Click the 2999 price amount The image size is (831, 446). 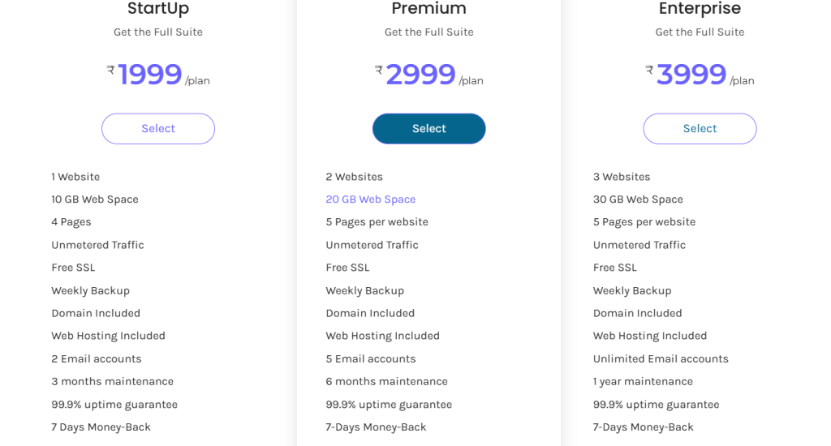(420, 75)
